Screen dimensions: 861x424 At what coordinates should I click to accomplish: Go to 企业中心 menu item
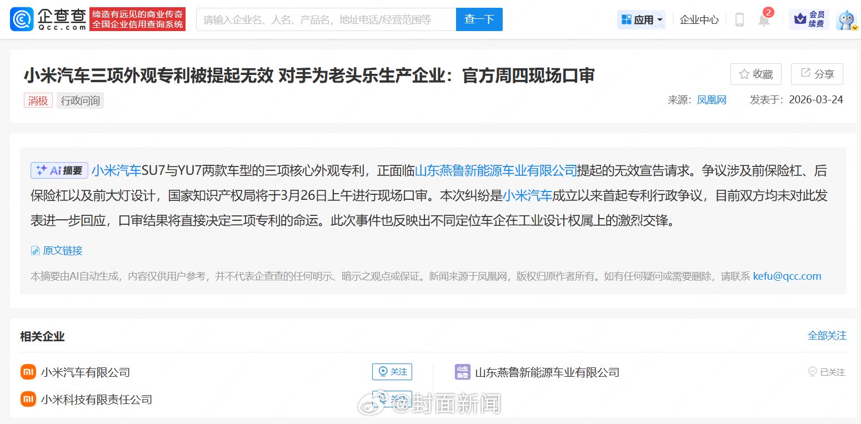(698, 19)
